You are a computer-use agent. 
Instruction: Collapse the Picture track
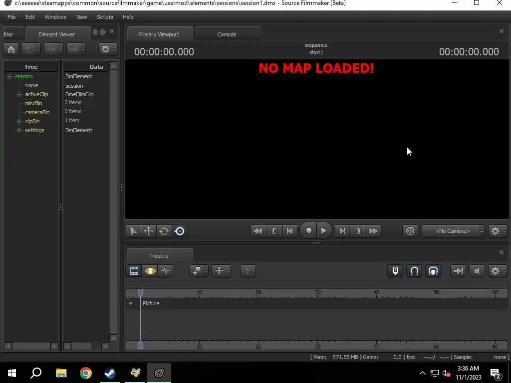tap(130, 303)
